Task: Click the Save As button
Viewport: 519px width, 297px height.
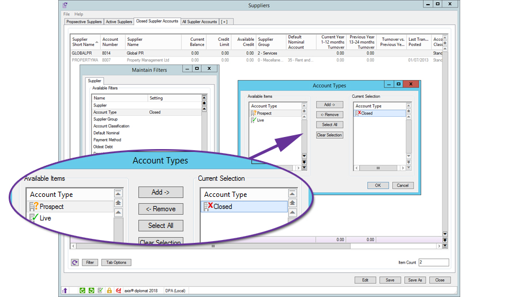Action: tap(414, 280)
